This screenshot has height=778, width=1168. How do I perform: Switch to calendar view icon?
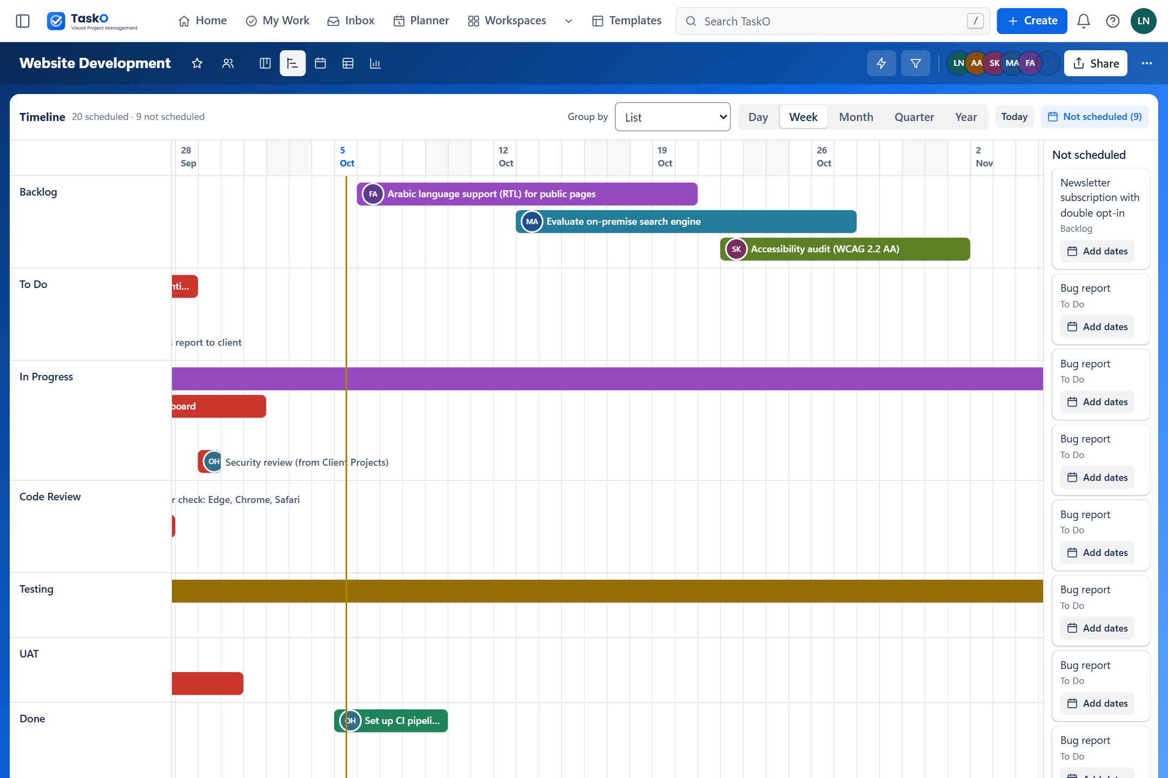320,63
